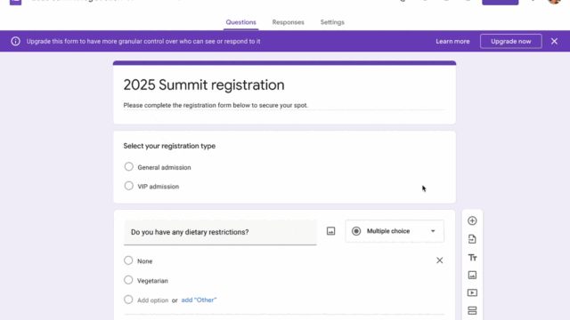
Task: Select VIP admission radio button
Action: tap(128, 186)
